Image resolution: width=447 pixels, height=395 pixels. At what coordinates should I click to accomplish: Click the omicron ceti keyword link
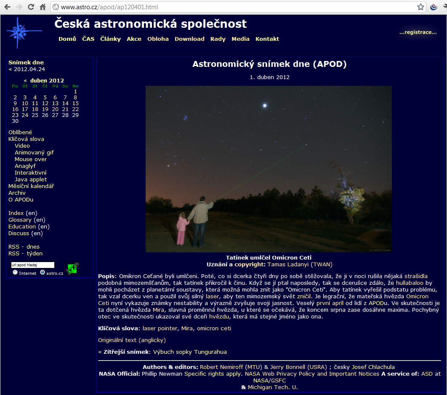point(214,328)
